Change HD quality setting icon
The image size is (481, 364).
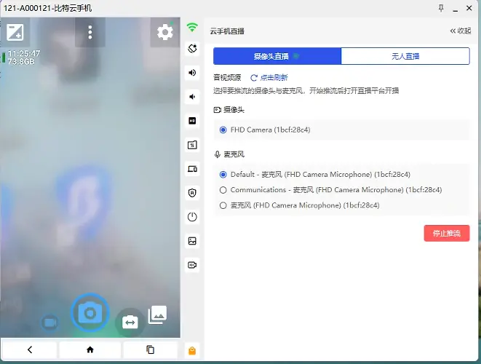[192, 121]
